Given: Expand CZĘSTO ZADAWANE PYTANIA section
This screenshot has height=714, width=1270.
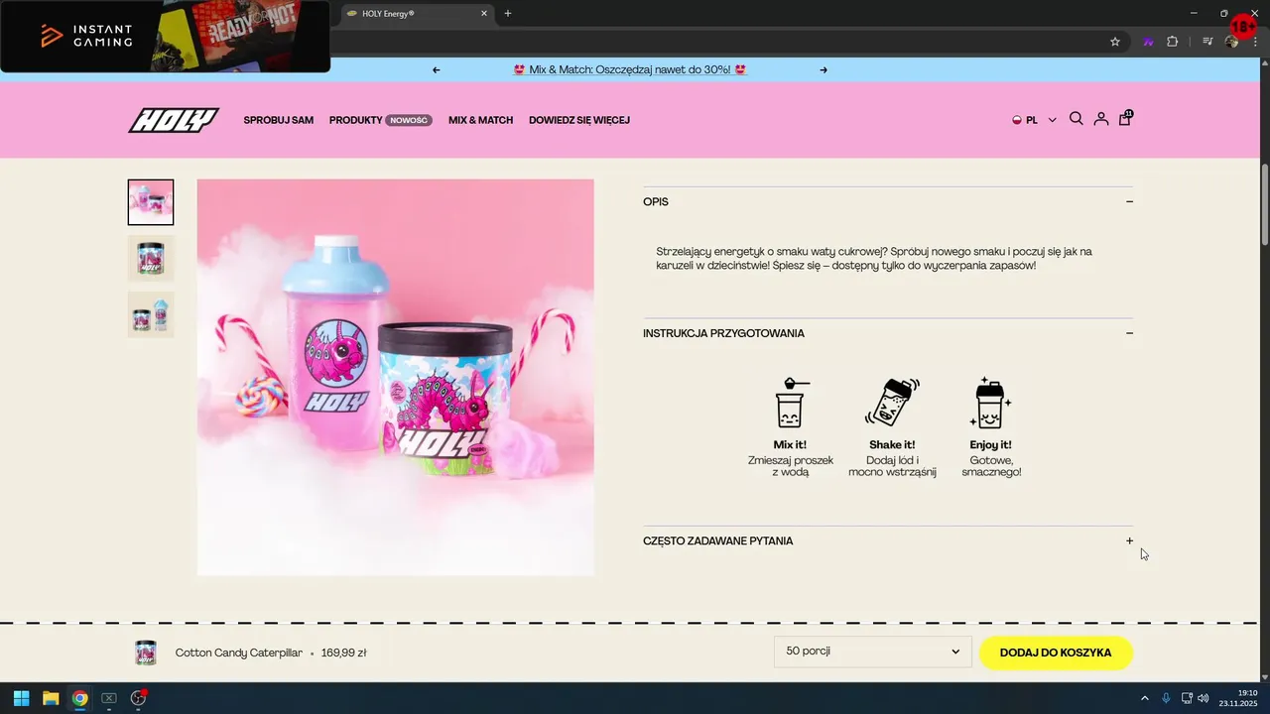Looking at the screenshot, I should pyautogui.click(x=1129, y=541).
